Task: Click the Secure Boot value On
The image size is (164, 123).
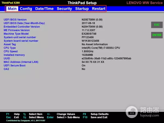Action: (x=83, y=66)
